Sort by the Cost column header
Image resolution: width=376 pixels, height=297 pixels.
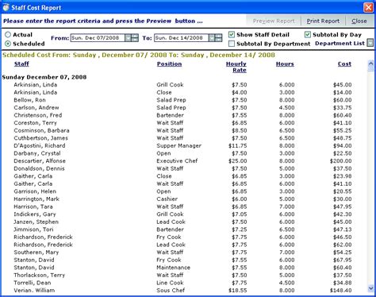pos(344,64)
